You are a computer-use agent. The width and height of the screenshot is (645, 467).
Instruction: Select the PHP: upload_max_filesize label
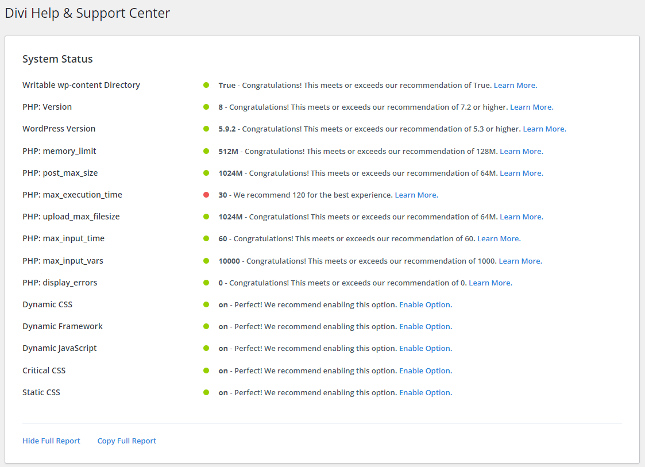pyautogui.click(x=71, y=217)
